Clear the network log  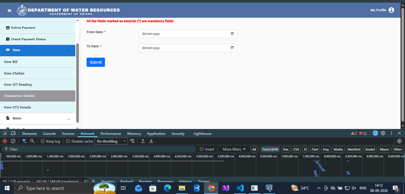[13, 141]
